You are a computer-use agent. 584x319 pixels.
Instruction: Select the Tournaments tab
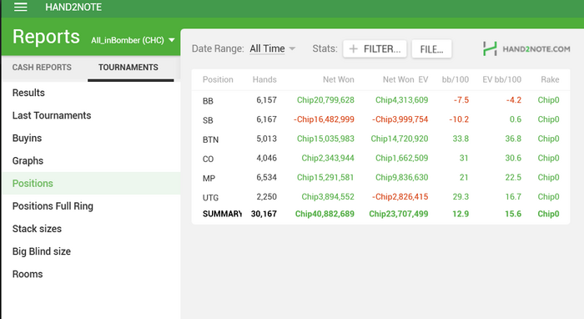point(128,68)
